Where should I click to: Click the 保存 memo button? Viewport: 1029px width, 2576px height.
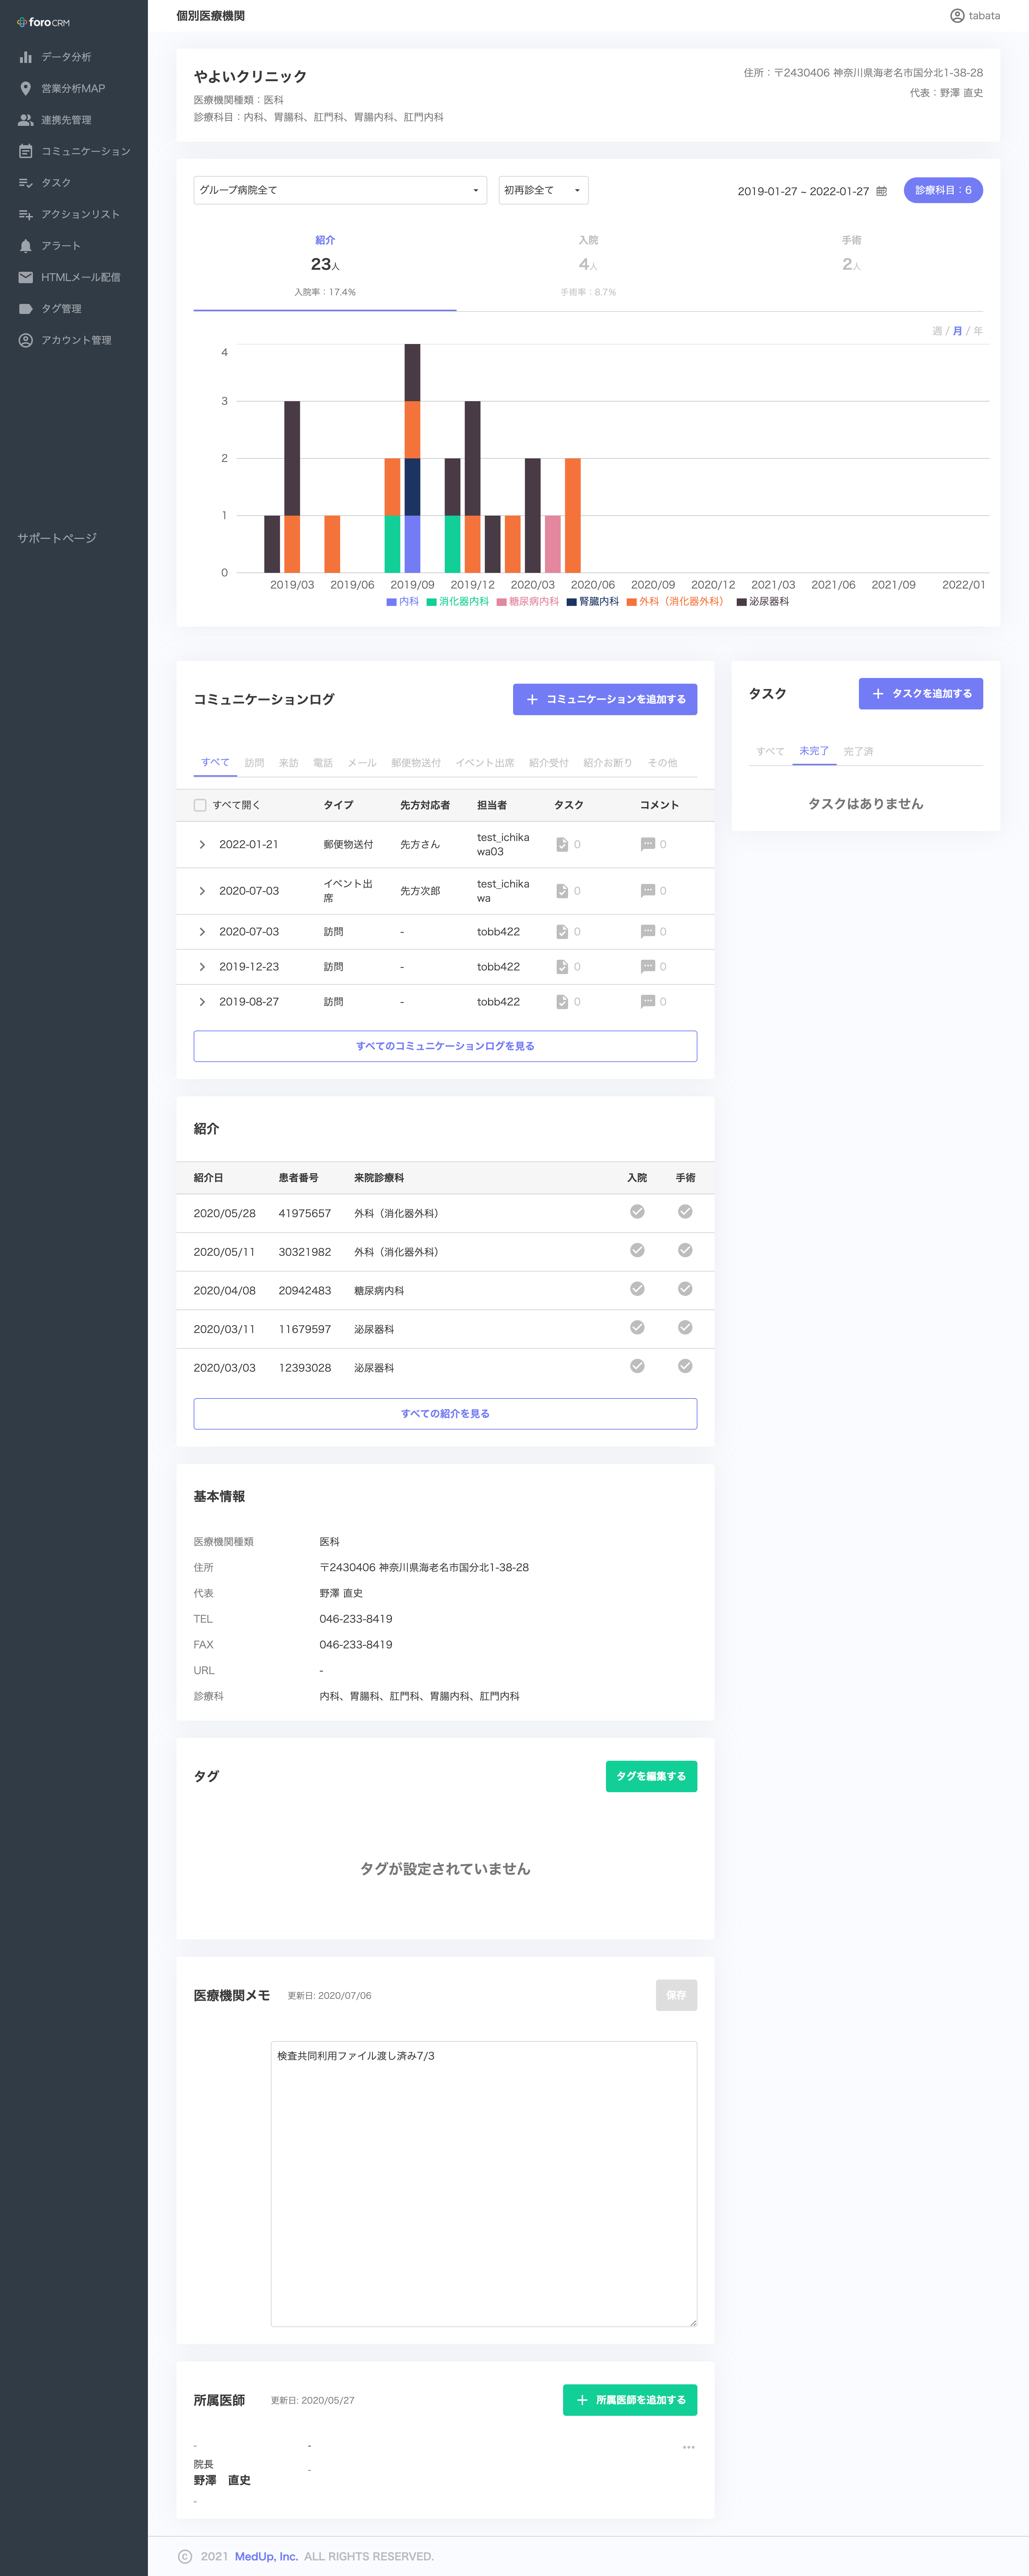click(x=676, y=1995)
